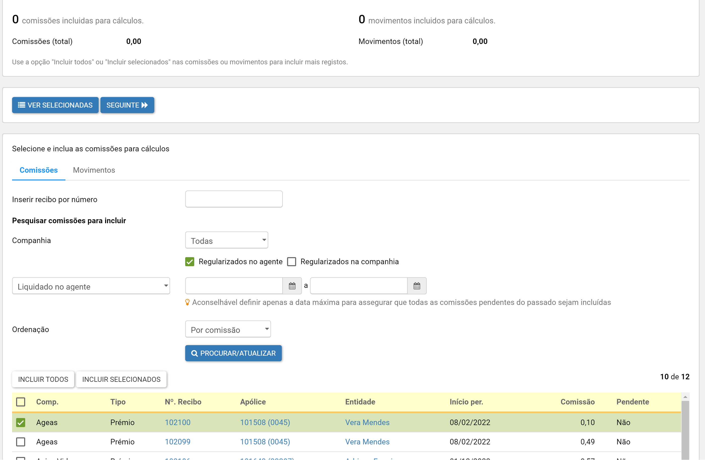Focus the Inserir recibo por número field
Screen dimensions: 705x460
233,199
